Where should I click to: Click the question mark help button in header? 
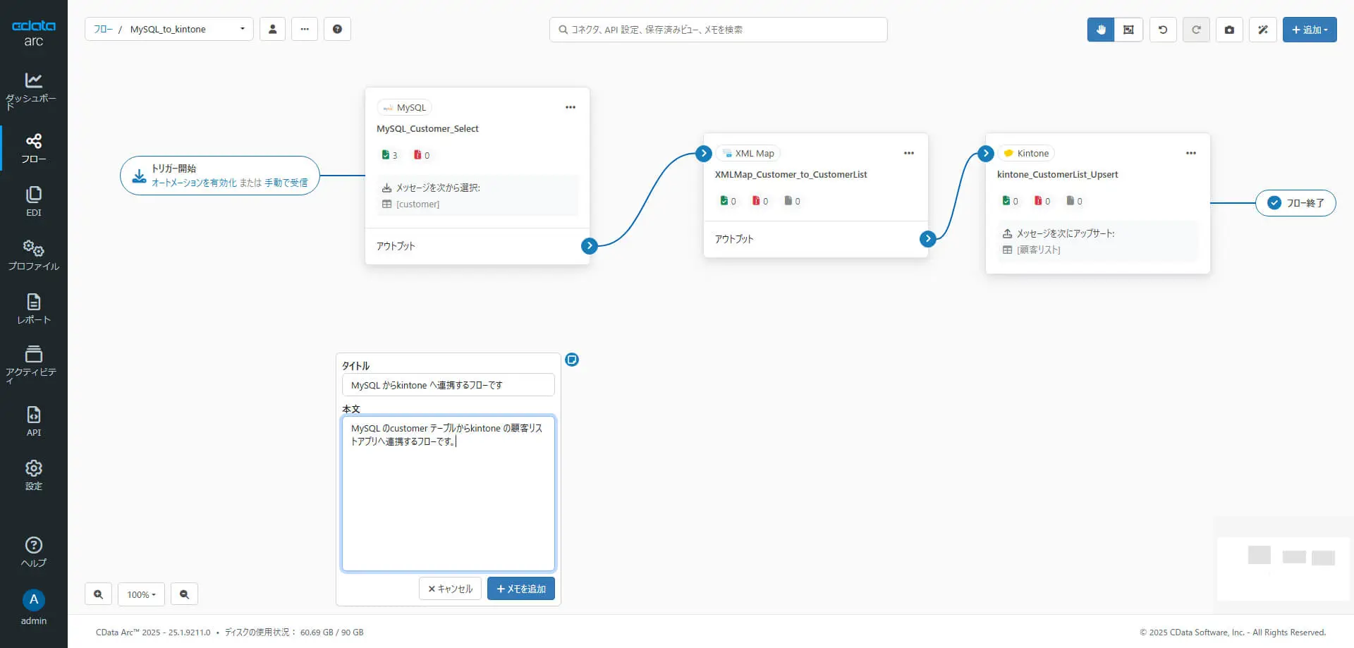[x=337, y=29]
